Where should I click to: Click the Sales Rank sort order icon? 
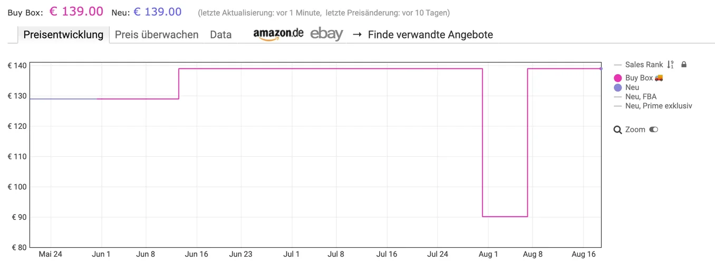(x=670, y=65)
